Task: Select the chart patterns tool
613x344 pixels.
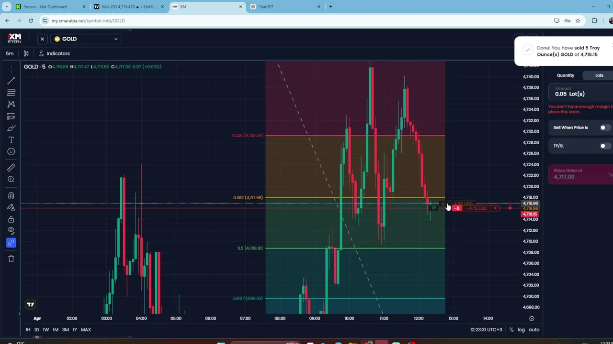Action: click(11, 104)
